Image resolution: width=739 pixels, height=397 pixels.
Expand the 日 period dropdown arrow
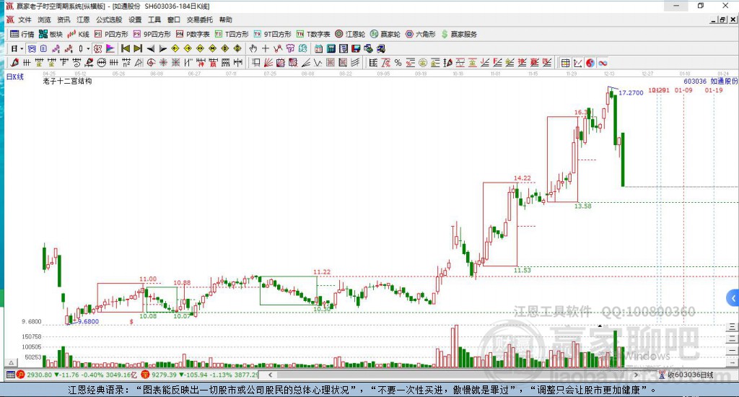point(22,48)
